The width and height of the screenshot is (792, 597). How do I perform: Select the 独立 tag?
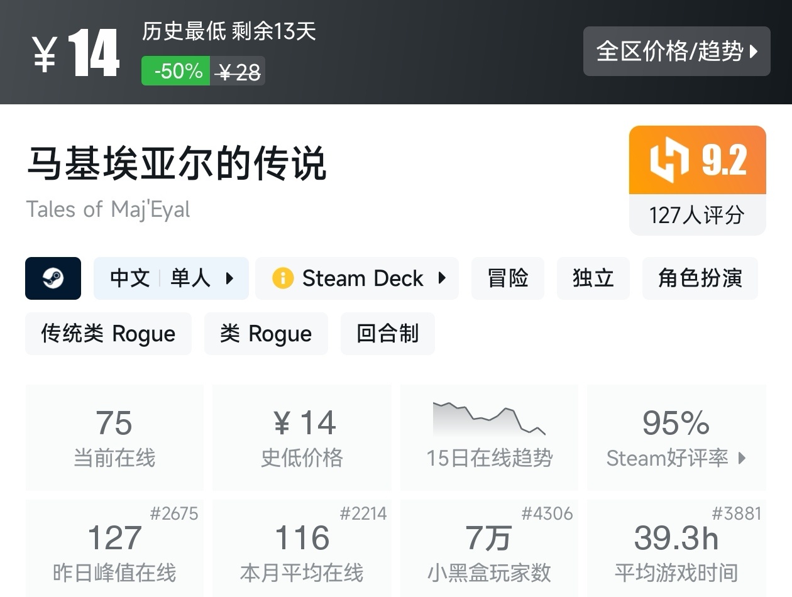[x=593, y=278]
